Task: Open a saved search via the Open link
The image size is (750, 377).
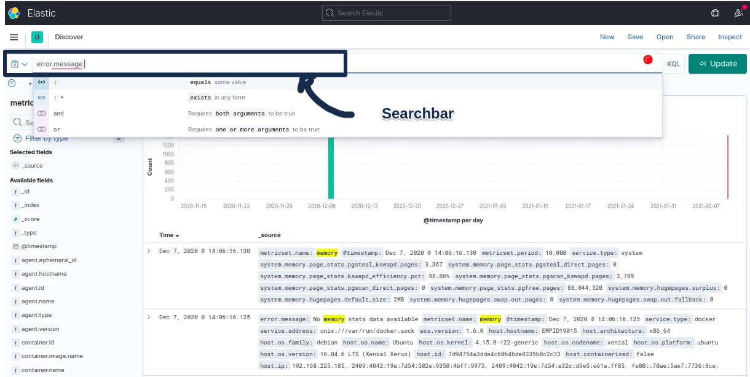Action: (665, 37)
